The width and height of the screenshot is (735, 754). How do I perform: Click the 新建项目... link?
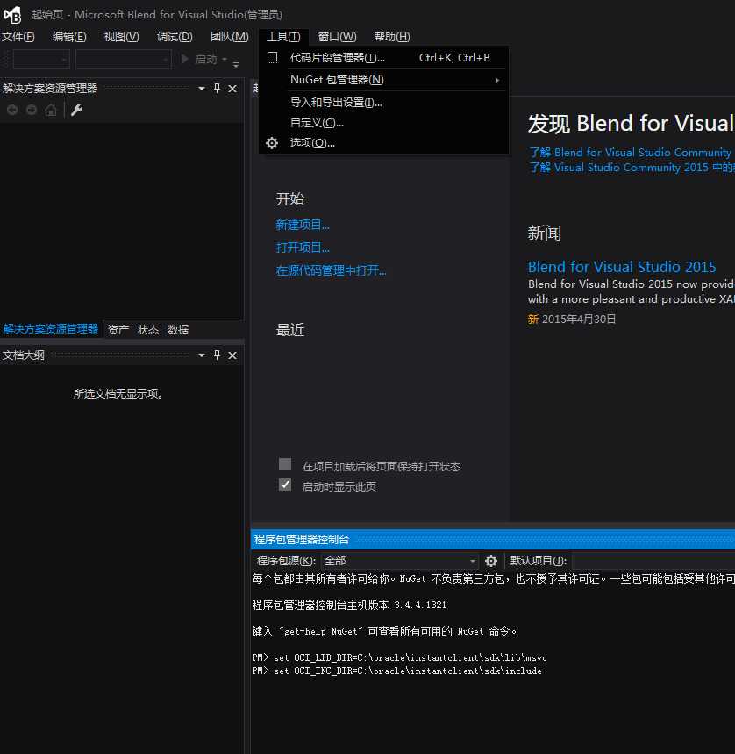click(x=303, y=225)
